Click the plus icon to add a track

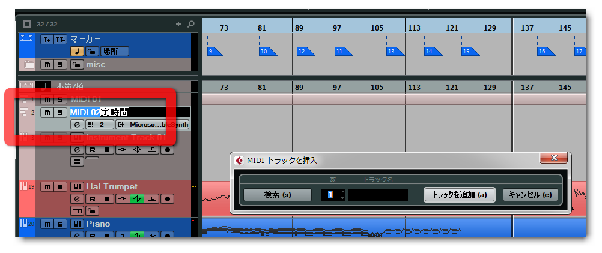[178, 24]
